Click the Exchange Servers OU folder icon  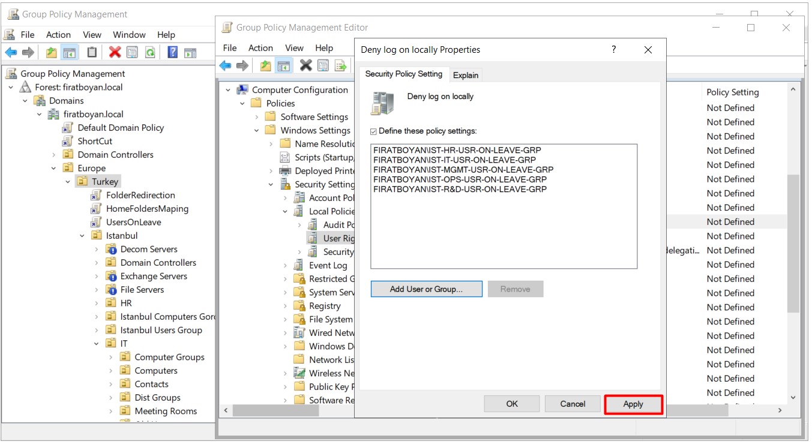pyautogui.click(x=111, y=276)
